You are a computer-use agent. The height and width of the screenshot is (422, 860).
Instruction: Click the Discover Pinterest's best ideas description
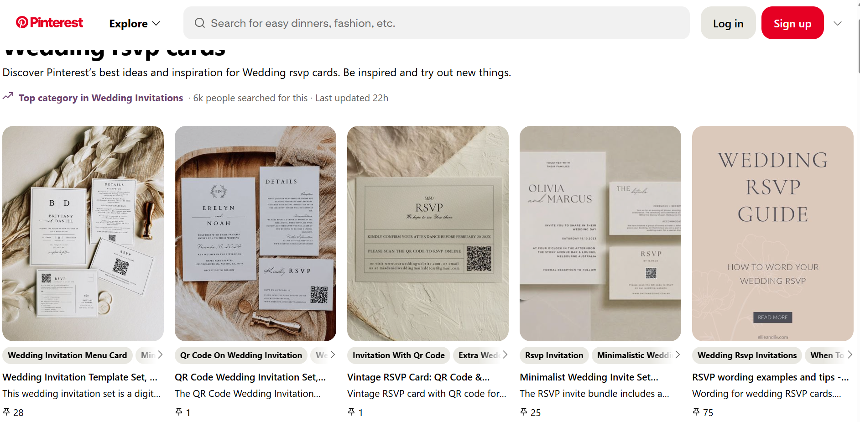(257, 73)
